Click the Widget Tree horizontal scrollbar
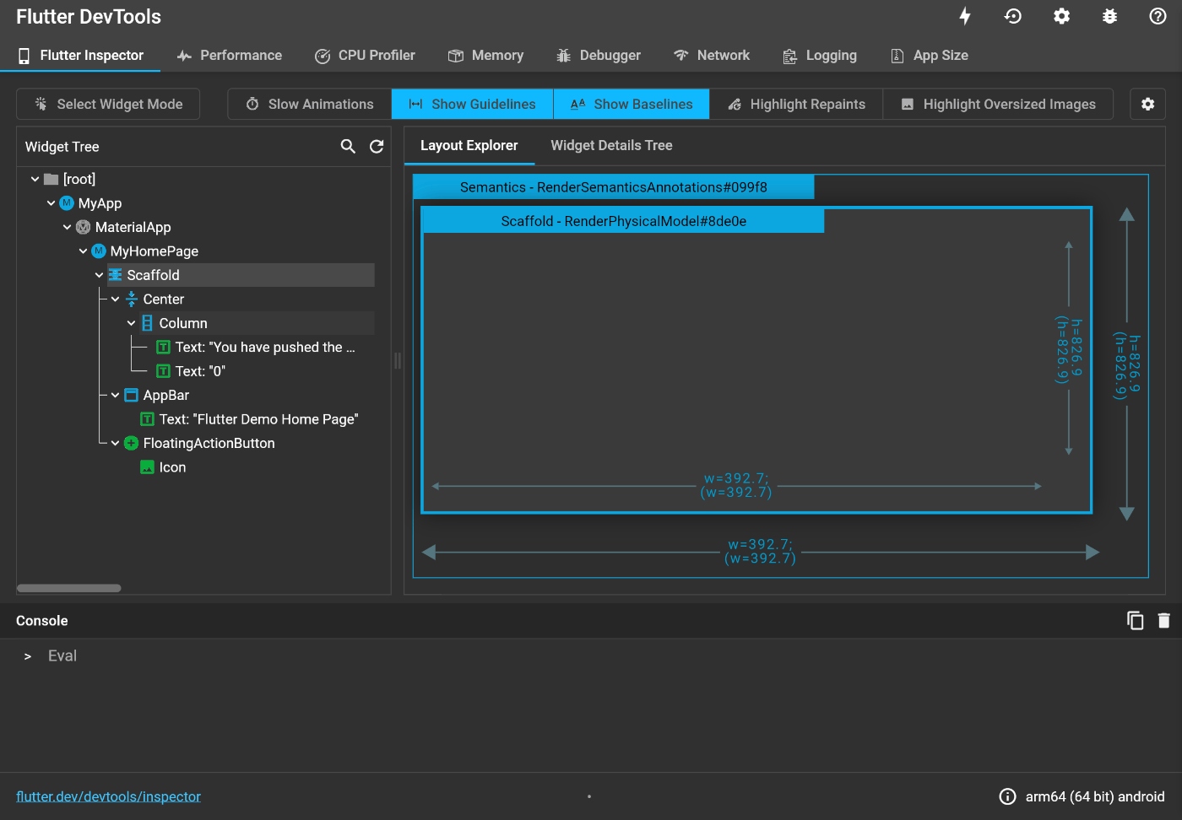 point(69,588)
